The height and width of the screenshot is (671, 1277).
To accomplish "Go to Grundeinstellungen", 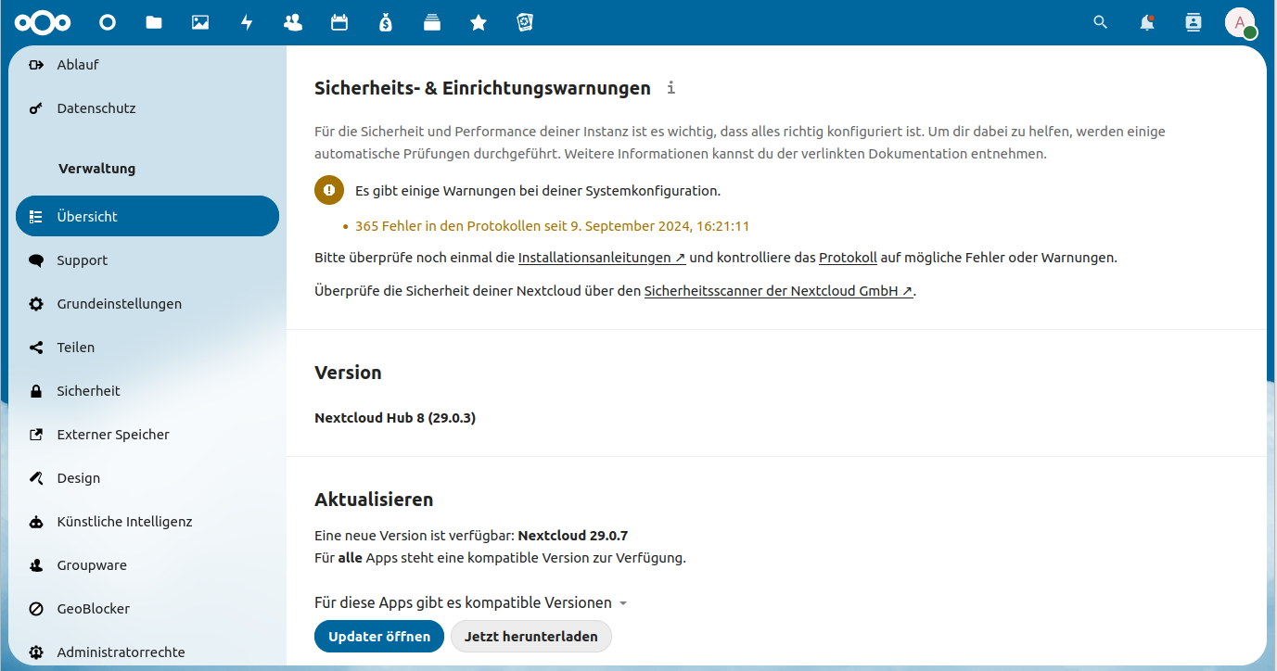I will pos(147,304).
